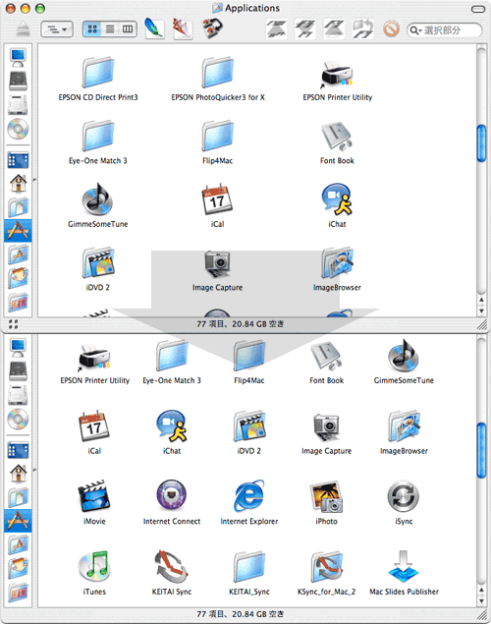Click the blue scrollbar thumb in upper window

(x=481, y=143)
